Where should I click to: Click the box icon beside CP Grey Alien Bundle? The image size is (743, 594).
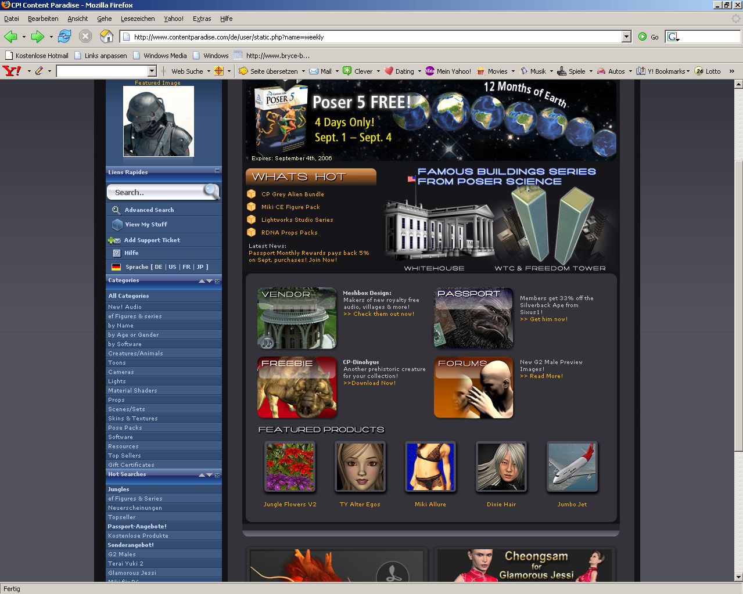tap(251, 194)
